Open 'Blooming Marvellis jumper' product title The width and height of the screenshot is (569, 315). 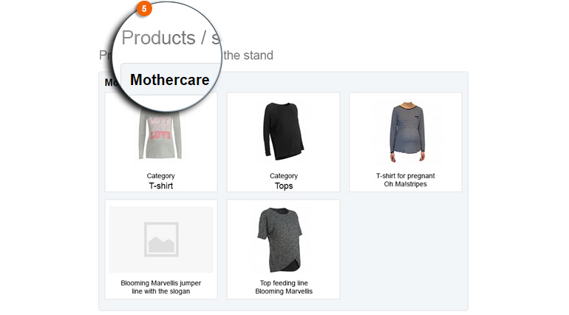click(161, 283)
